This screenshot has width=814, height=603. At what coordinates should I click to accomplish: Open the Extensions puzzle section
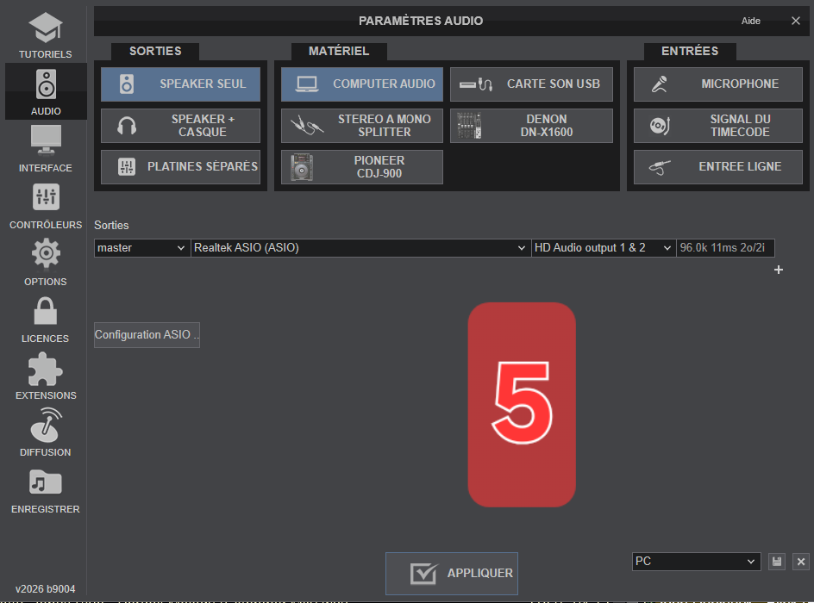(46, 376)
